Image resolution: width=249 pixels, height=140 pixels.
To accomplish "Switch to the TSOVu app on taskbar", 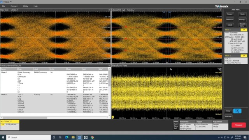I will [79, 137].
